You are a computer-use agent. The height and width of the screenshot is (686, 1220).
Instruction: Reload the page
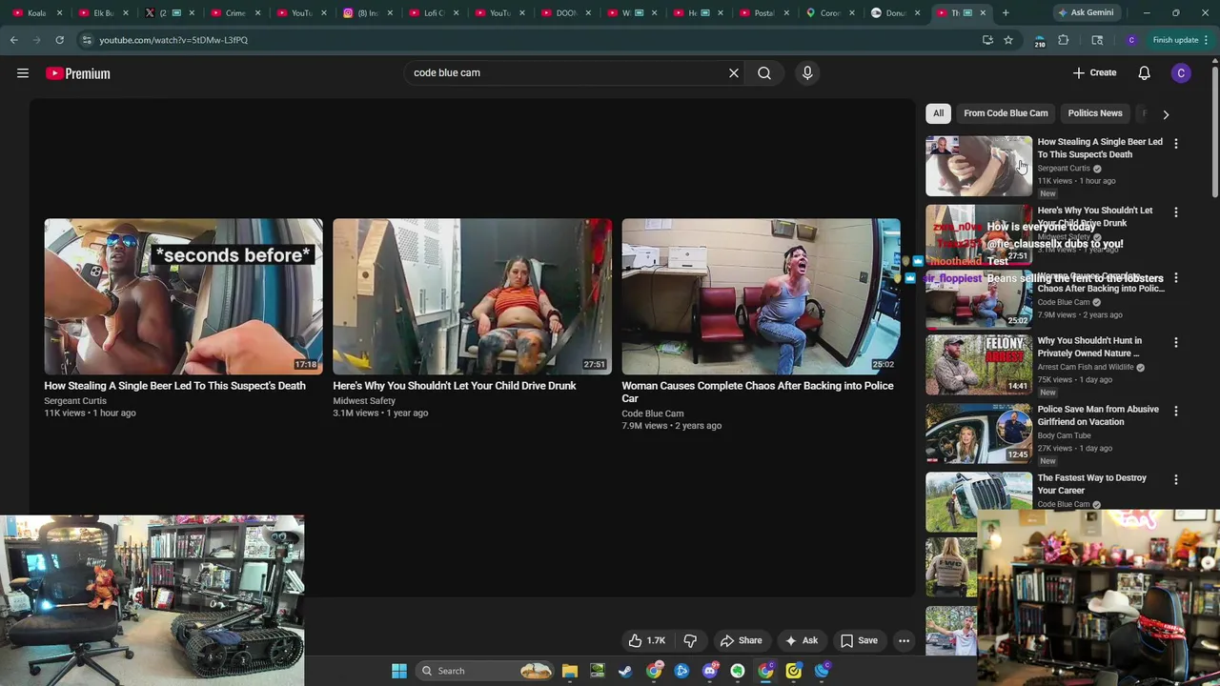coord(59,40)
